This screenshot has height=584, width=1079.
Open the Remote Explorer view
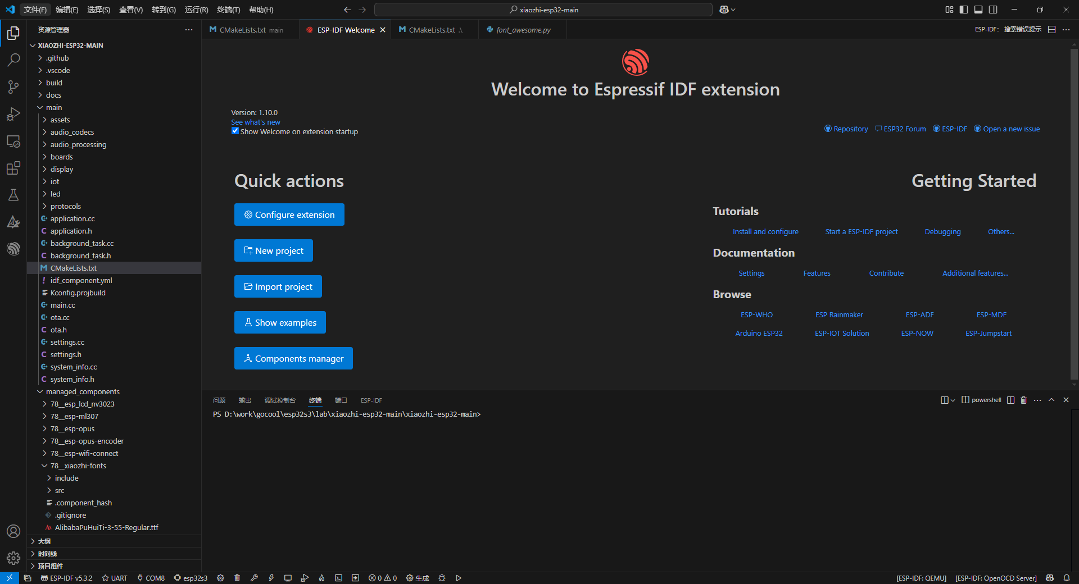(x=13, y=141)
